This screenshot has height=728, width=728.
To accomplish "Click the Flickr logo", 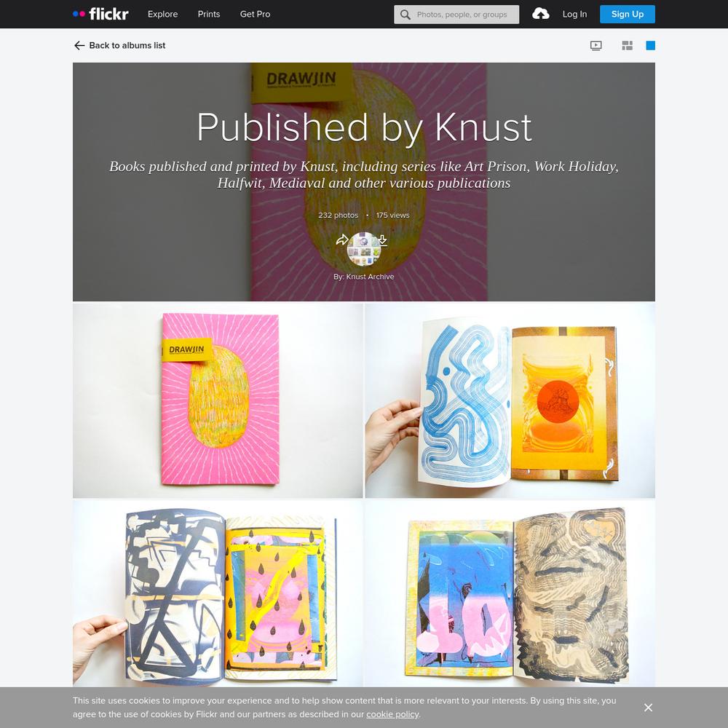I will 100,14.
